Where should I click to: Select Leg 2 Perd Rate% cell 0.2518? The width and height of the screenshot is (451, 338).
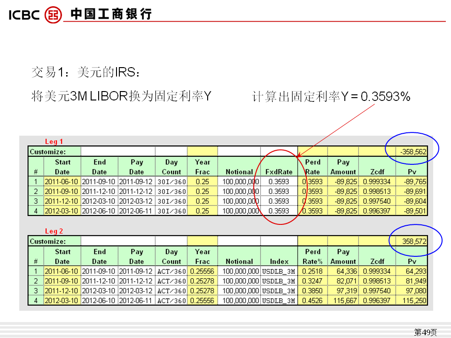(x=312, y=271)
